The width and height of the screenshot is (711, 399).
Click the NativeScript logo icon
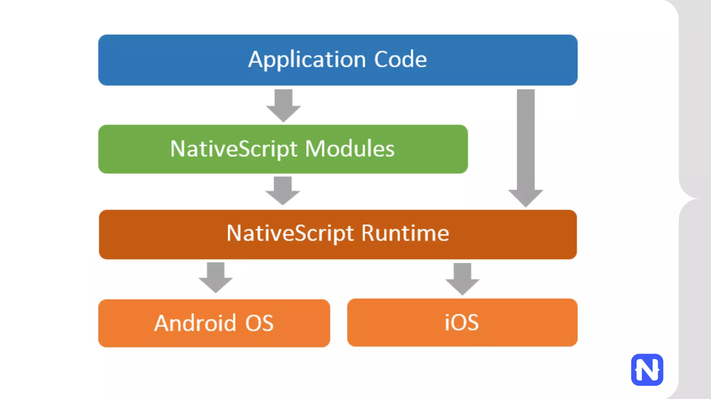point(647,370)
